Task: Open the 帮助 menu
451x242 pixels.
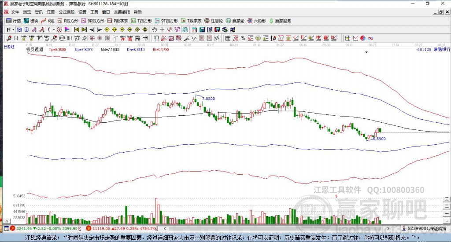Action: pyautogui.click(x=138, y=12)
